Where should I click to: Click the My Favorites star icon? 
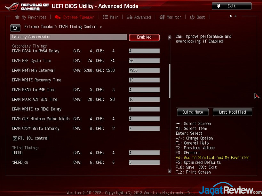pos(17,17)
